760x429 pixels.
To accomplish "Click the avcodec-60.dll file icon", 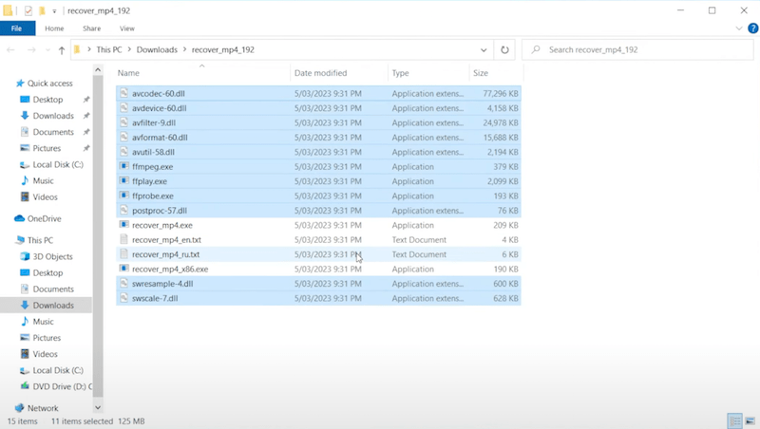I will [124, 93].
